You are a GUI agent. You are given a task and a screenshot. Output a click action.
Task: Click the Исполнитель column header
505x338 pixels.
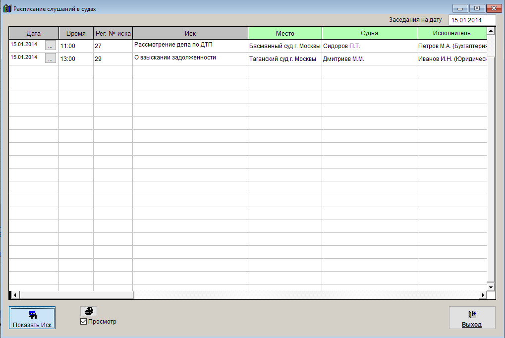452,33
